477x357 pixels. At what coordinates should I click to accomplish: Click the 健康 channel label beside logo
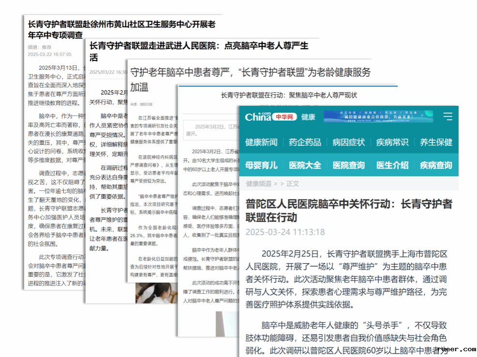[308, 117]
